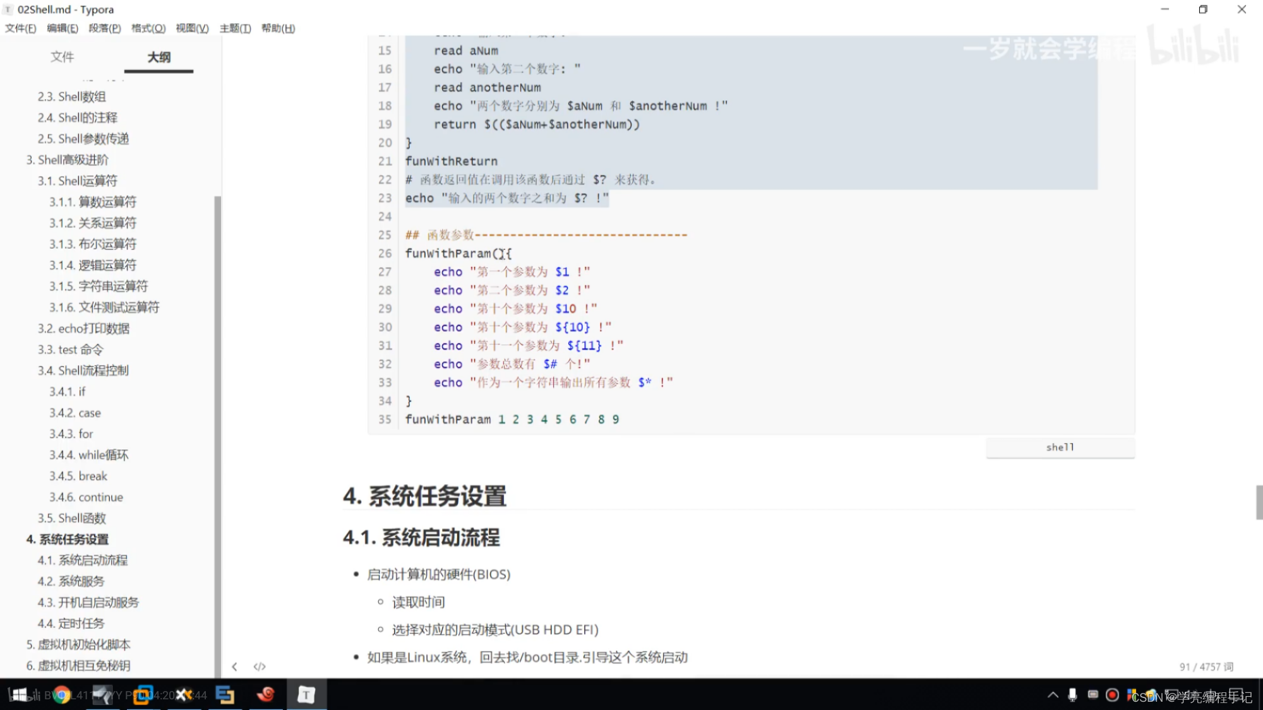Open the 帮助(H) menu
The image size is (1263, 710).
[278, 28]
